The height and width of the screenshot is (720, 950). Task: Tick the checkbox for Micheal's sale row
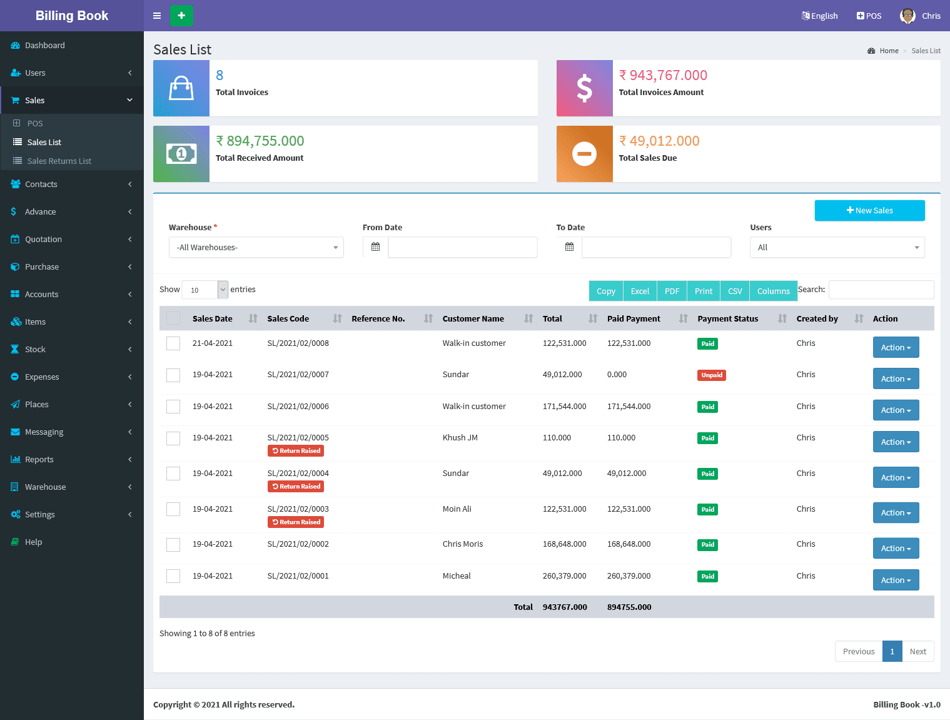point(173,576)
